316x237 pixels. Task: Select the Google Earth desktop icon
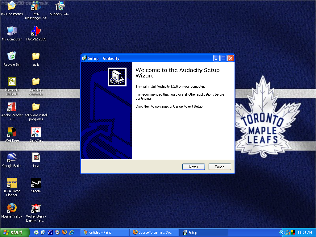pyautogui.click(x=12, y=160)
